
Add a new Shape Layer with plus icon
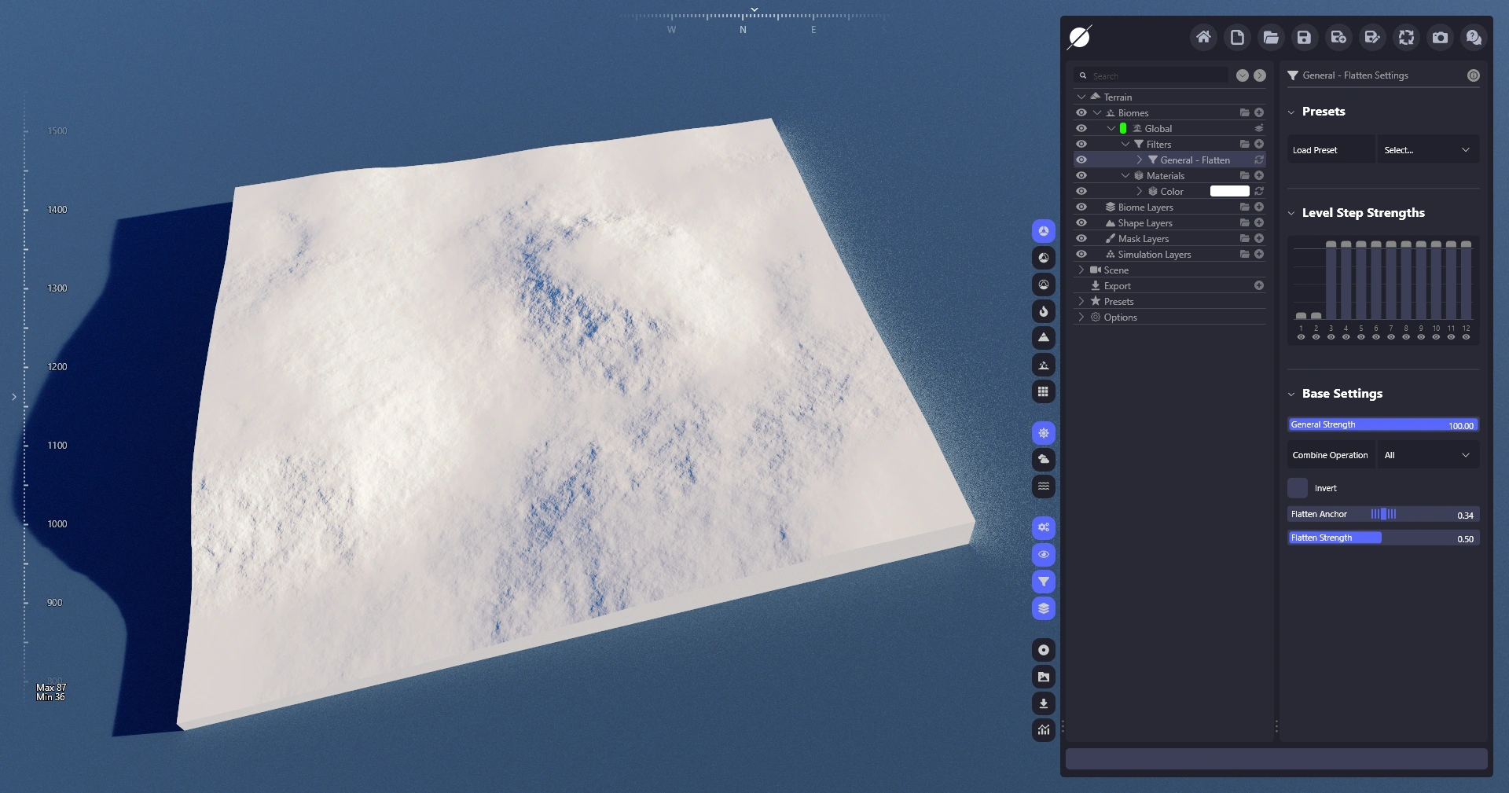pyautogui.click(x=1259, y=223)
